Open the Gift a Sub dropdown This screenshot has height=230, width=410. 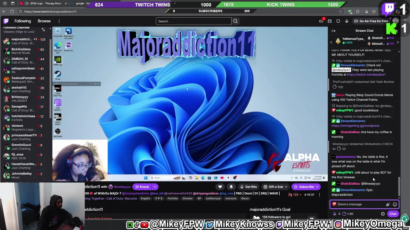pyautogui.click(x=275, y=187)
